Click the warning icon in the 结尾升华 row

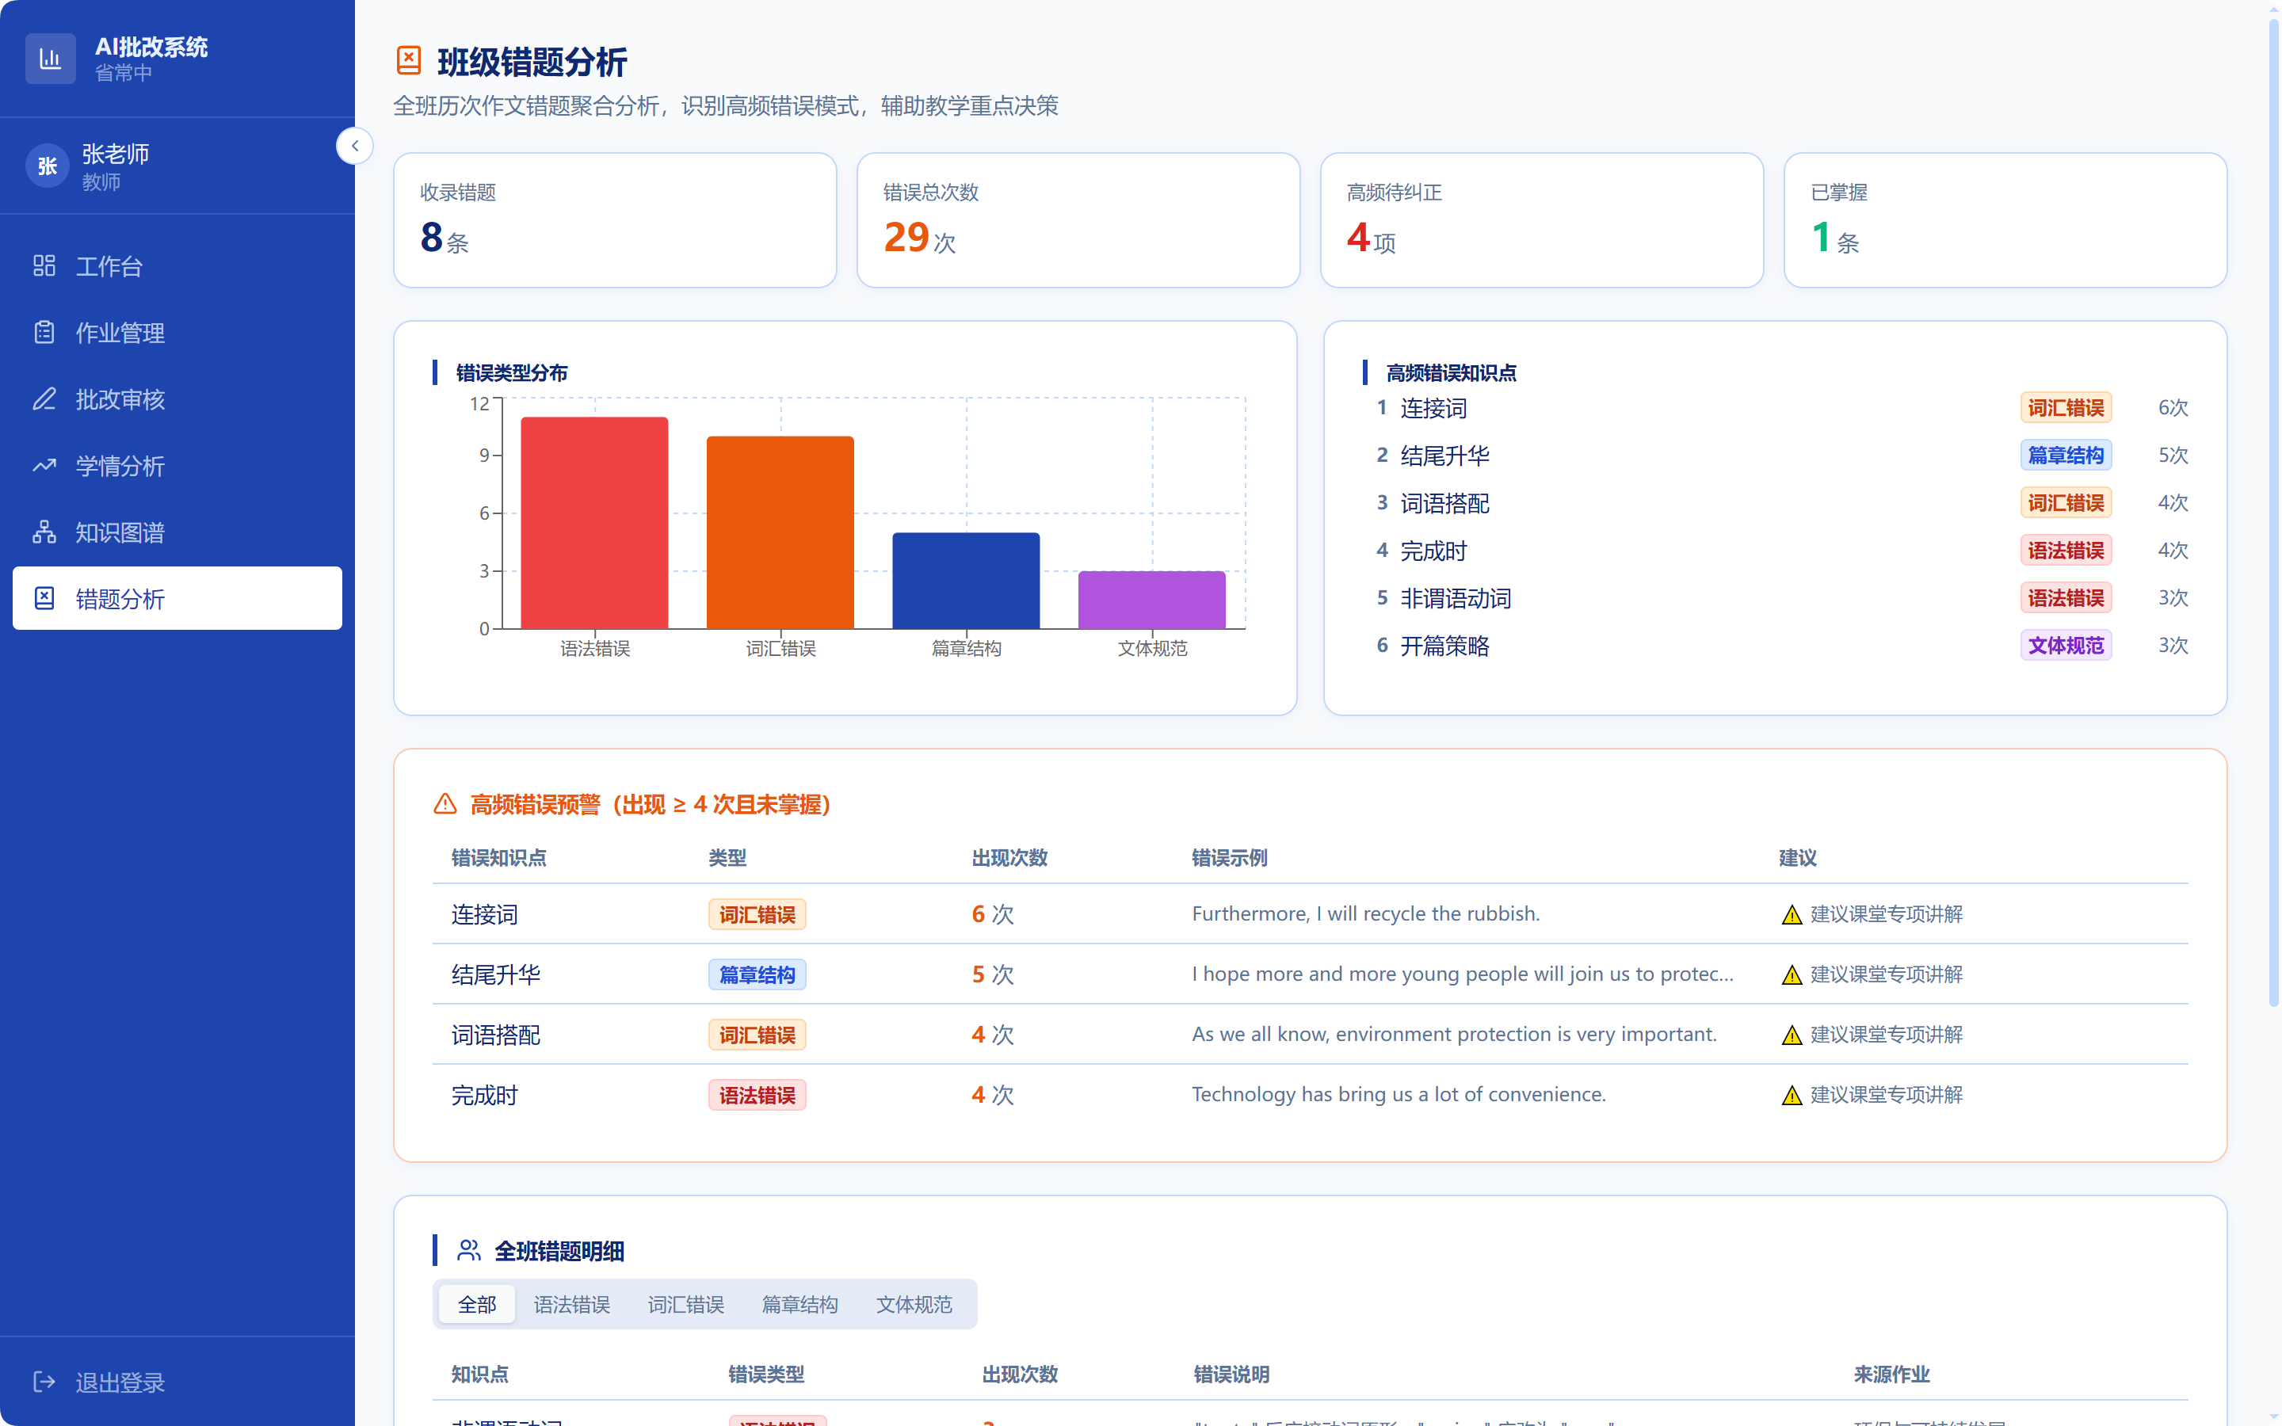tap(1792, 975)
